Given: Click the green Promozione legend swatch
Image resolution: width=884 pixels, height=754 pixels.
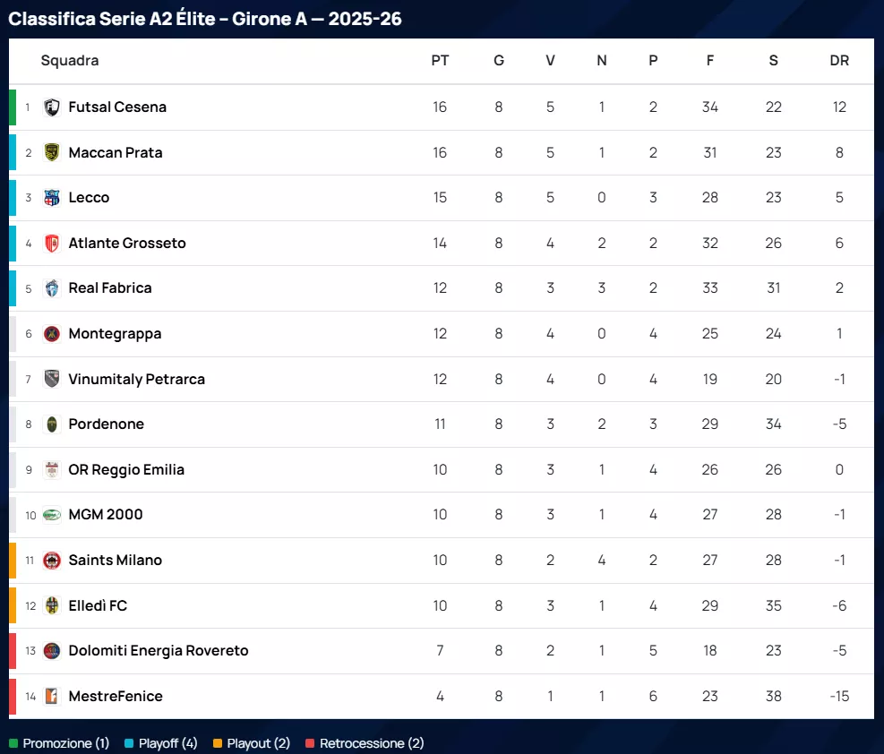Looking at the screenshot, I should (13, 743).
